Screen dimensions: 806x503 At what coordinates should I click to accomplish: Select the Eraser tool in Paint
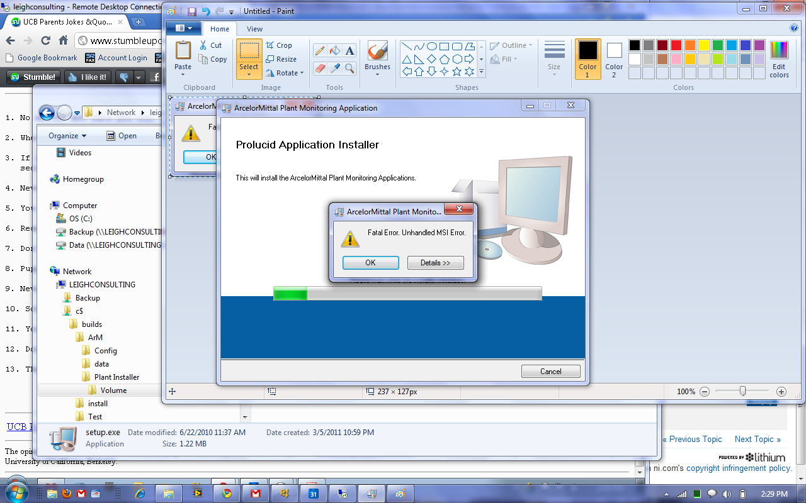(320, 68)
